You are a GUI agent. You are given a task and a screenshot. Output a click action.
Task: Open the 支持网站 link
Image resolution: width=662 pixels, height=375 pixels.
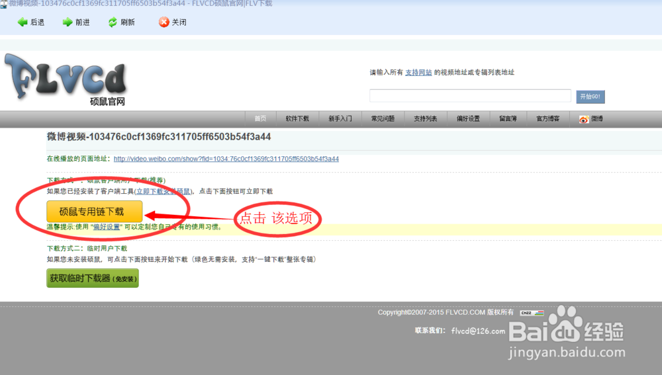tap(418, 73)
